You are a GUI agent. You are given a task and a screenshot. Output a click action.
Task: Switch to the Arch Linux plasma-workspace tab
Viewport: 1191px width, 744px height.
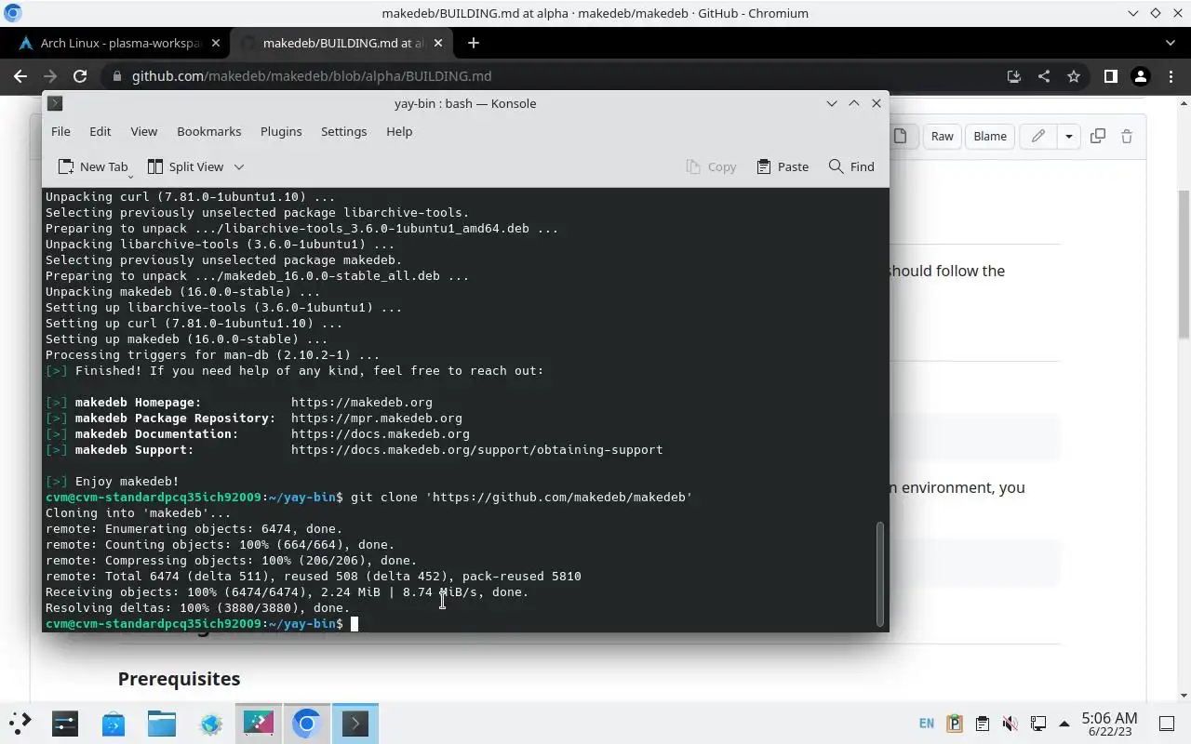119,43
